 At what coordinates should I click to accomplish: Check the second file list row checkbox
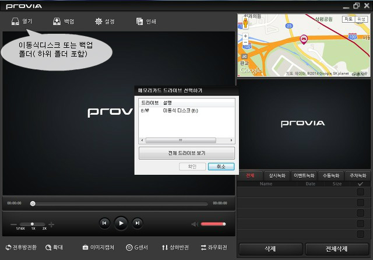coord(361,202)
